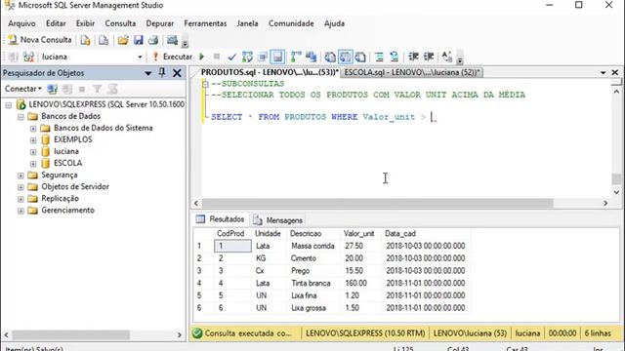
Task: Open the Comunidade menu
Action: pyautogui.click(x=291, y=23)
